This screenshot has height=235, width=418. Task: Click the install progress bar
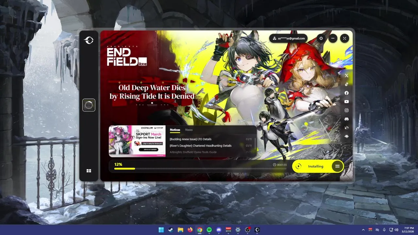(200, 169)
